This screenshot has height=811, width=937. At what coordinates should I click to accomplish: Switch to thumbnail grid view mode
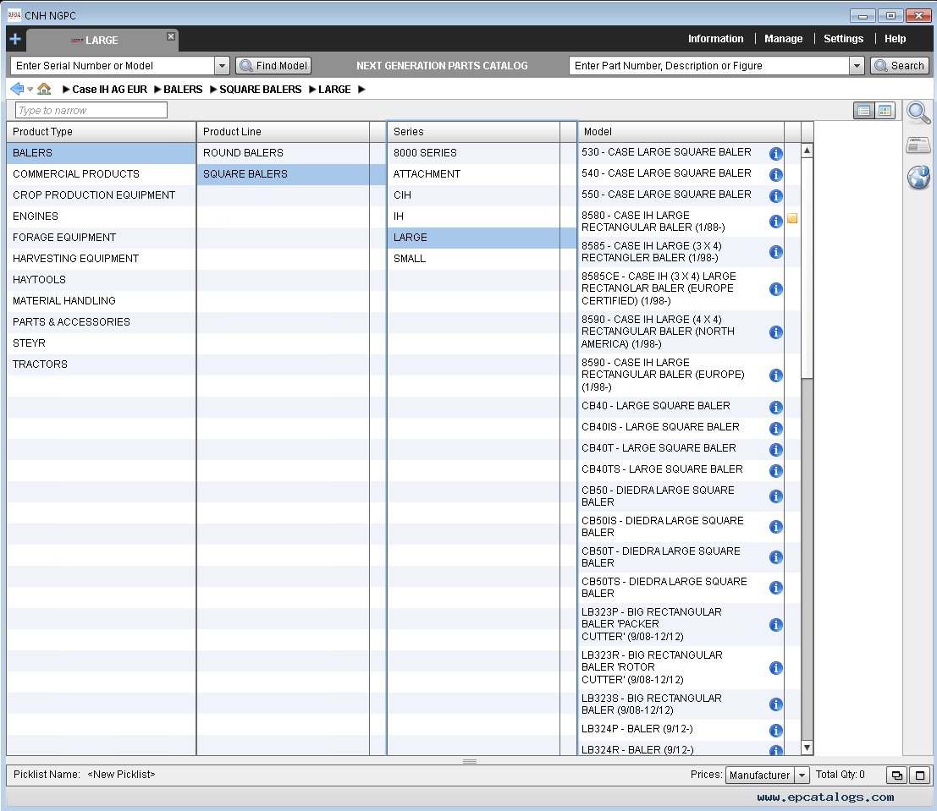click(x=885, y=111)
